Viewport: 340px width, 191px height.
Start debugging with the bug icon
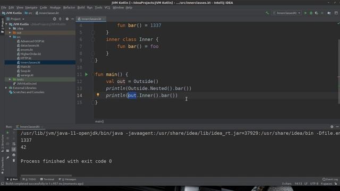tap(311, 13)
